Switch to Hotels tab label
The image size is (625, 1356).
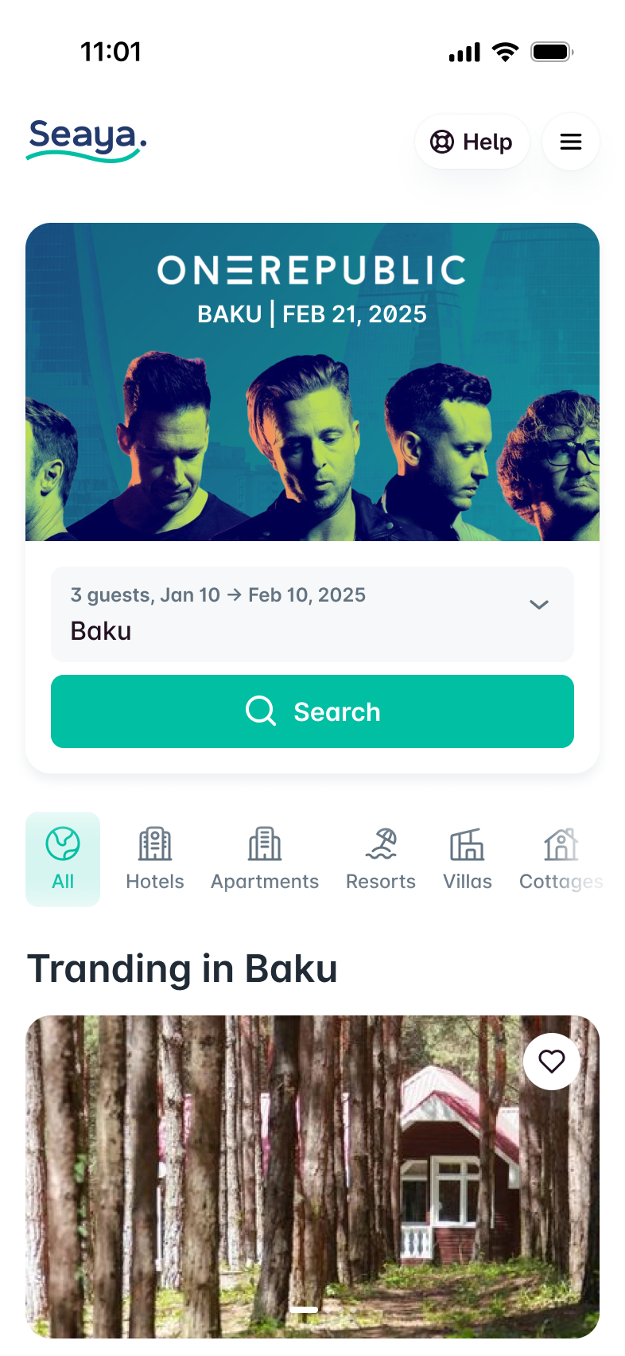(x=155, y=882)
